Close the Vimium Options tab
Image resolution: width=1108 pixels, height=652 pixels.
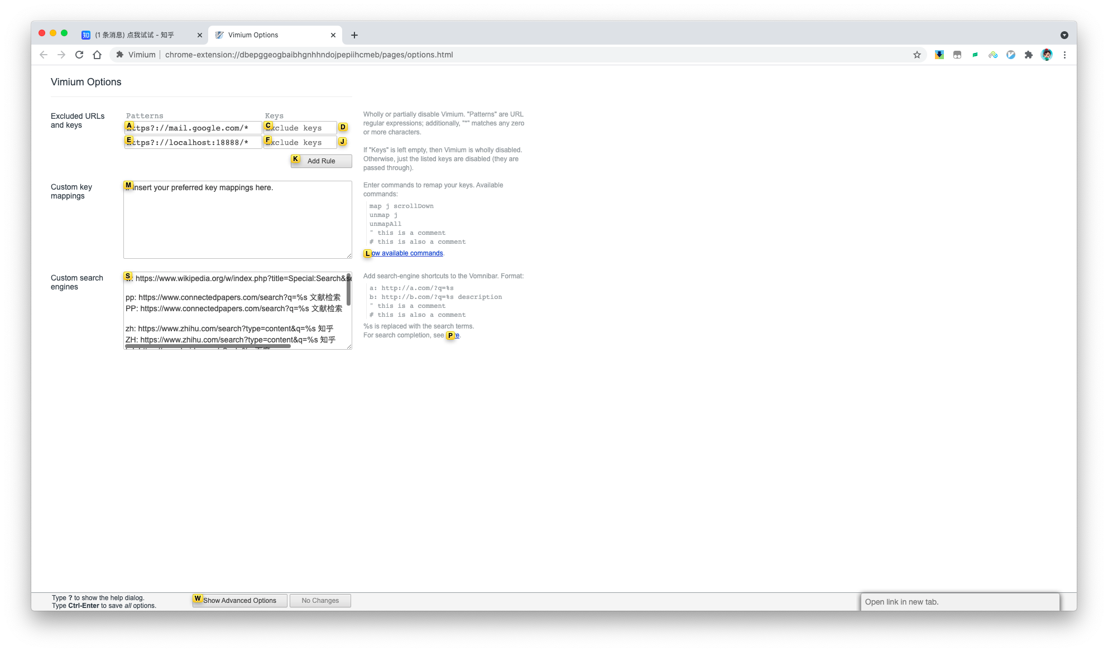click(333, 35)
